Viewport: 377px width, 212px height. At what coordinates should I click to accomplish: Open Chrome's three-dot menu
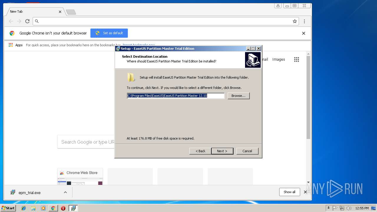pyautogui.click(x=304, y=21)
